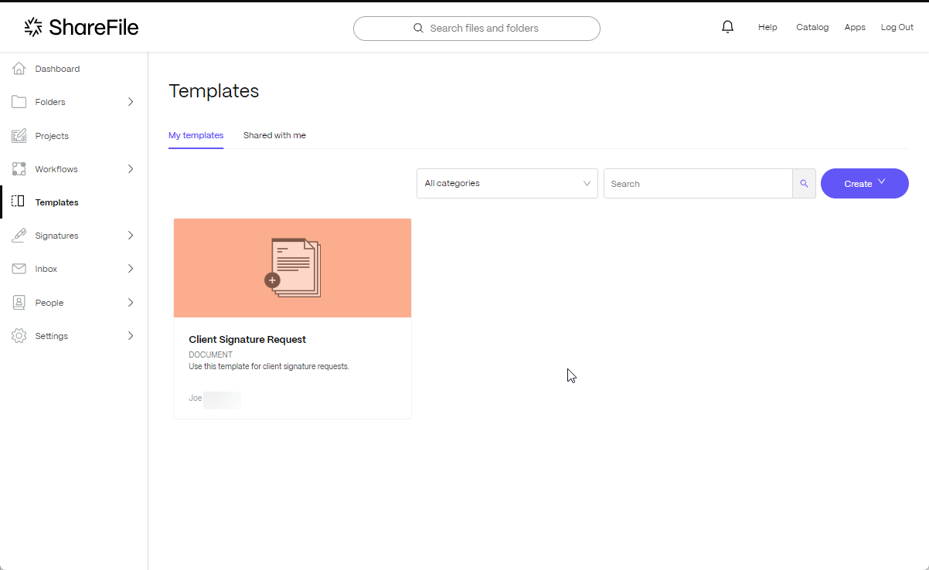
Task: Click the People sidebar icon
Action: coord(19,303)
